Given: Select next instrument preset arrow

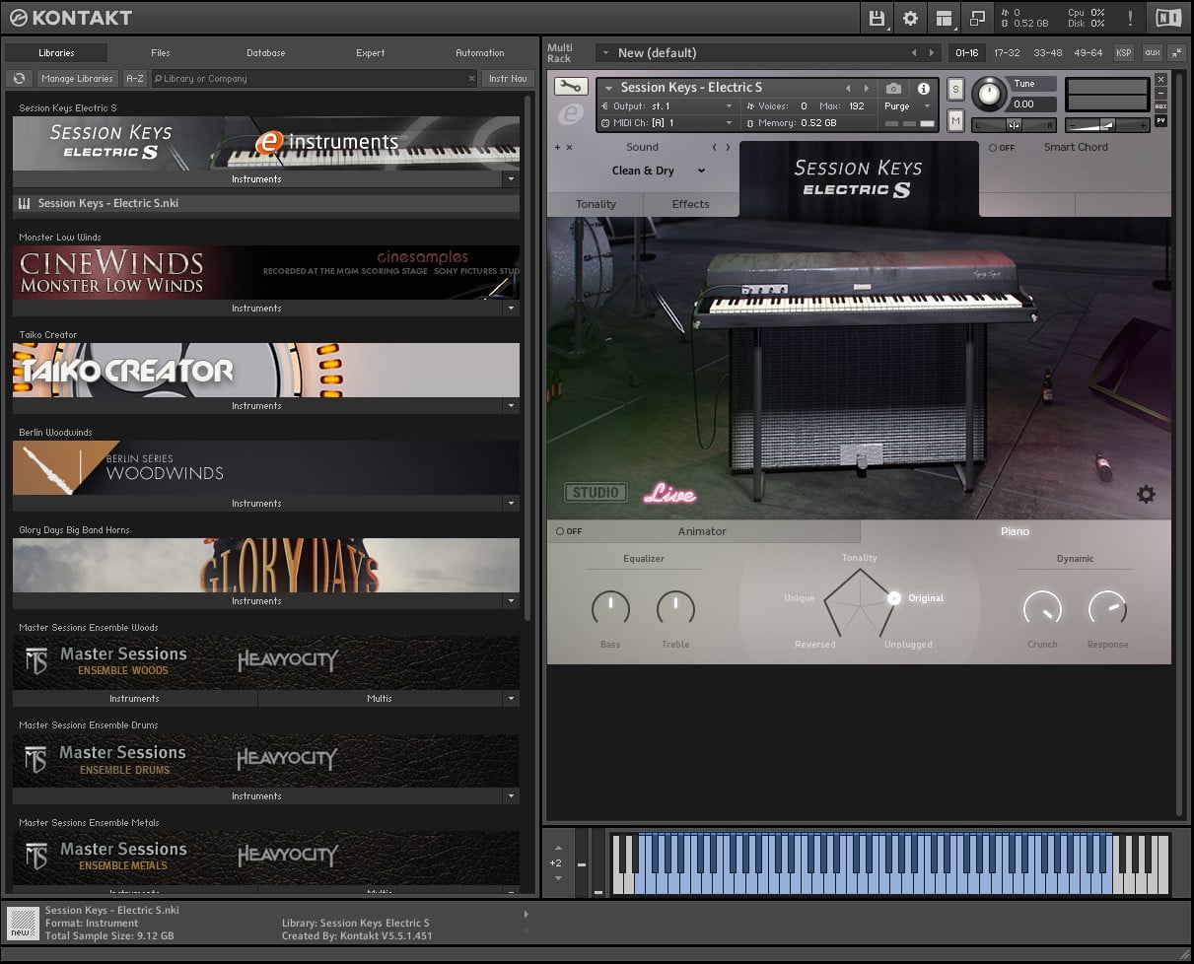Looking at the screenshot, I should click(866, 88).
